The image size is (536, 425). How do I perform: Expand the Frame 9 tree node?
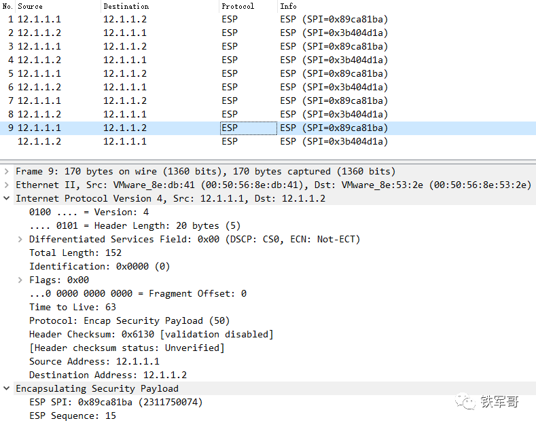pos(6,172)
